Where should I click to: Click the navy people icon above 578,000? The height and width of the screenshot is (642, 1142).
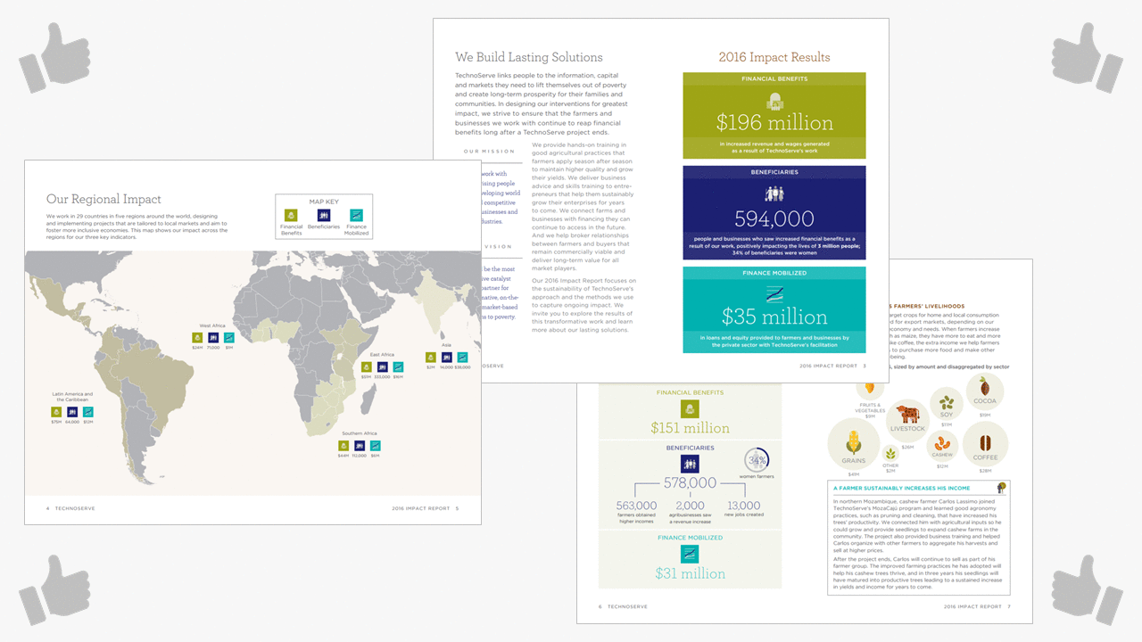pyautogui.click(x=690, y=464)
